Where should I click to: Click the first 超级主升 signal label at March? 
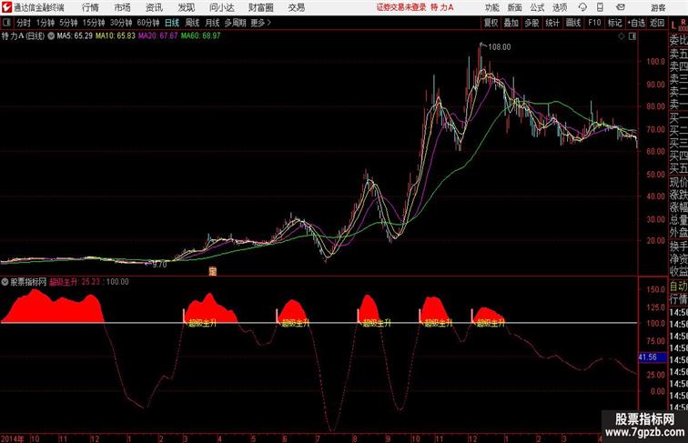click(202, 323)
